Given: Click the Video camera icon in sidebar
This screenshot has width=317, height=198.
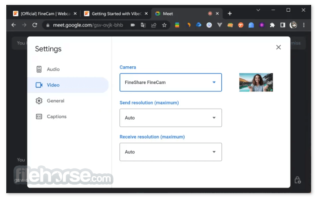Looking at the screenshot, I should pos(39,85).
